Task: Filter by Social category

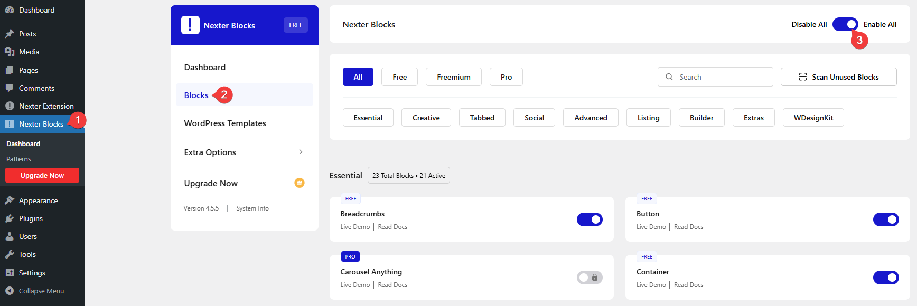Action: [534, 118]
